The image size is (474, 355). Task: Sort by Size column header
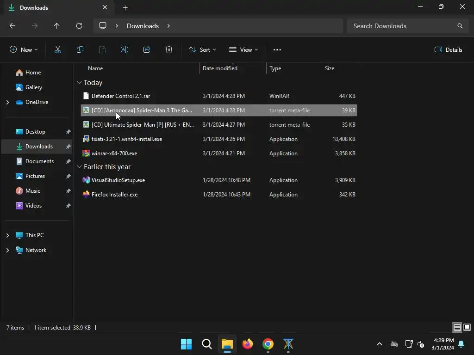[340, 68]
